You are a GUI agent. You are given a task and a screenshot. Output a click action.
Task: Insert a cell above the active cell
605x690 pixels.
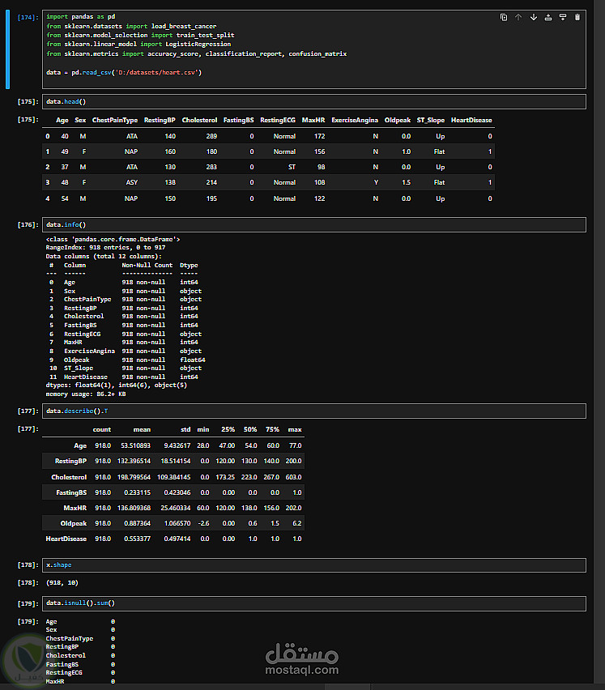[x=548, y=17]
